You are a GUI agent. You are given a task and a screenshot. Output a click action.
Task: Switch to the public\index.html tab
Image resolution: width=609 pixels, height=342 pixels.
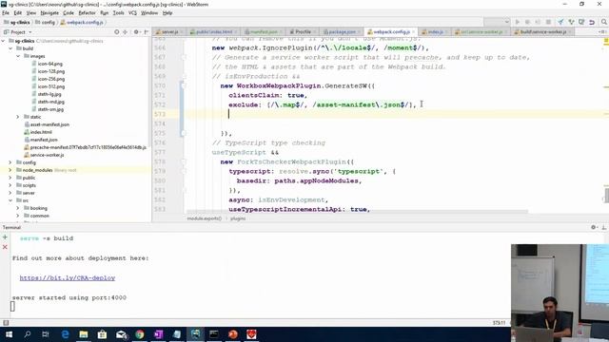coord(214,31)
